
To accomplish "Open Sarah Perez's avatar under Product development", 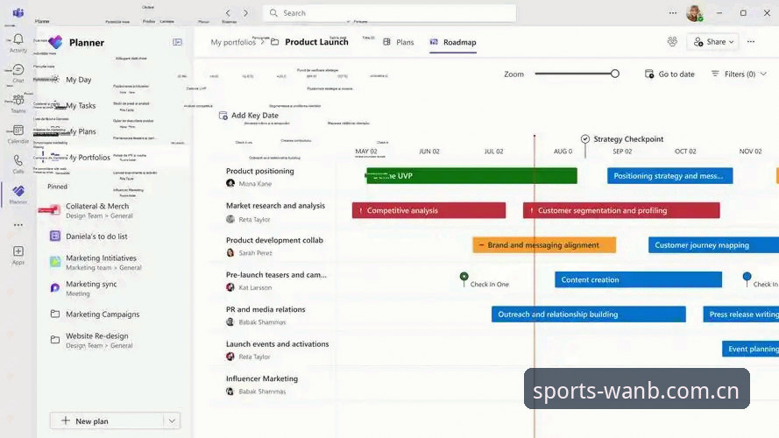I will [230, 253].
